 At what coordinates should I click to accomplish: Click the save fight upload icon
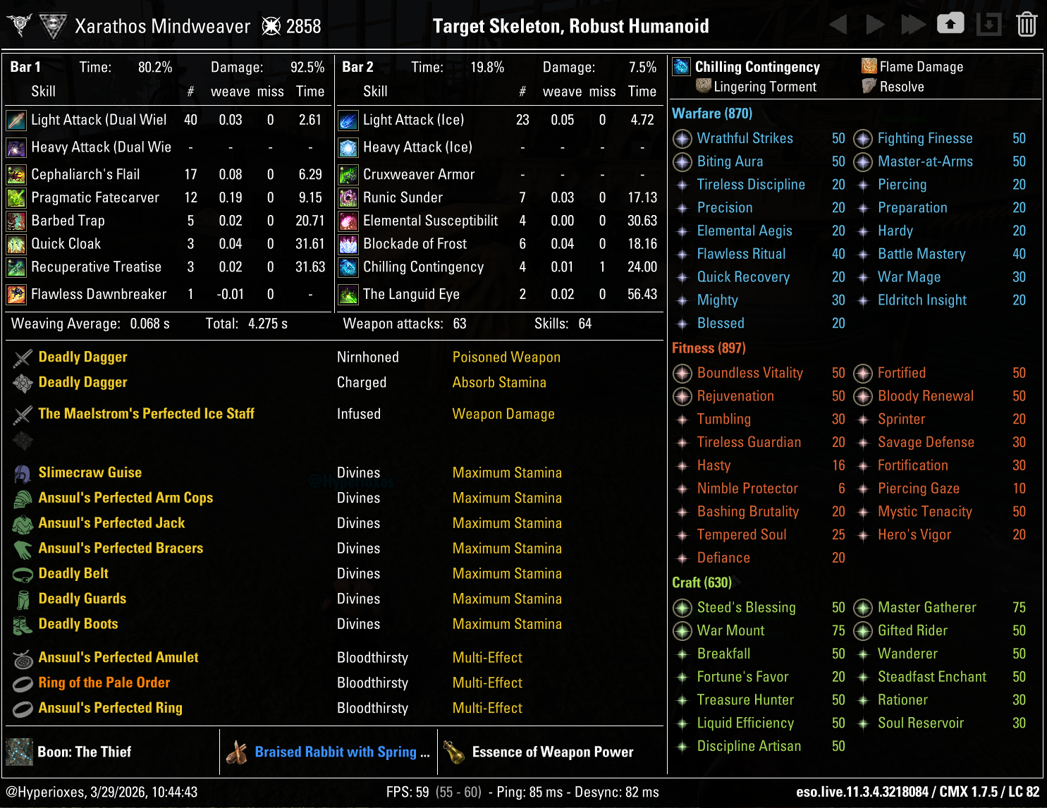tap(950, 23)
